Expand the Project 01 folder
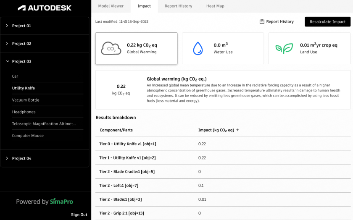The width and height of the screenshot is (353, 220). pyautogui.click(x=7, y=26)
